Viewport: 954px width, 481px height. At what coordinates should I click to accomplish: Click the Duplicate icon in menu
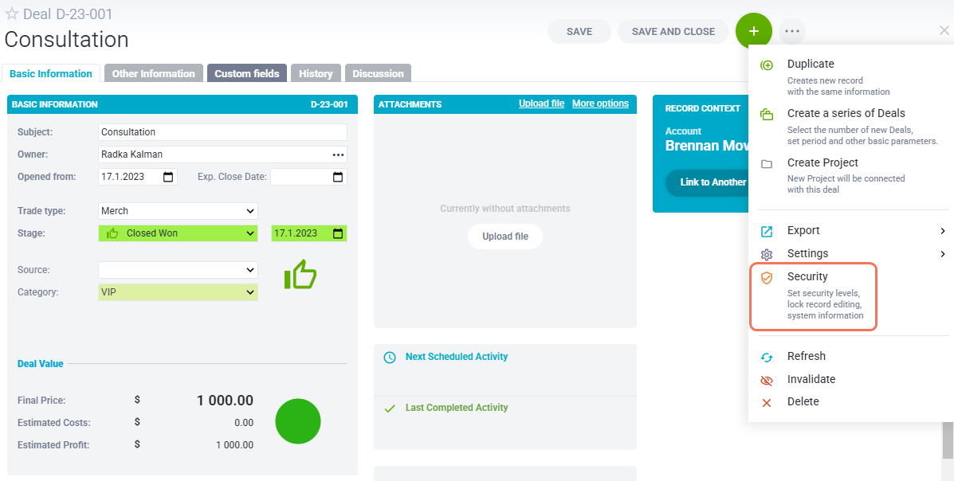(767, 65)
